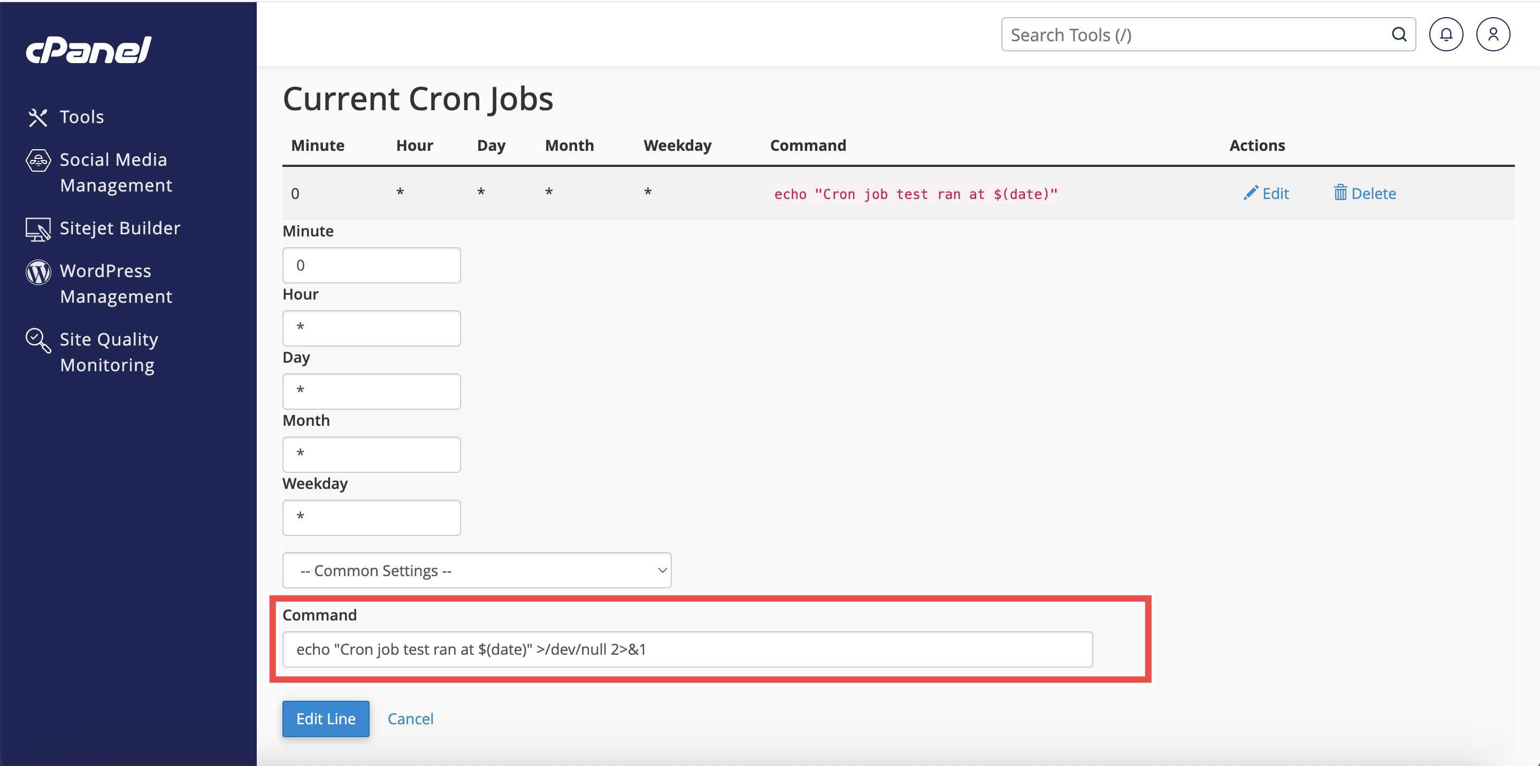Click the search magnifier icon
Viewport: 1540px width, 766px height.
click(x=1399, y=35)
